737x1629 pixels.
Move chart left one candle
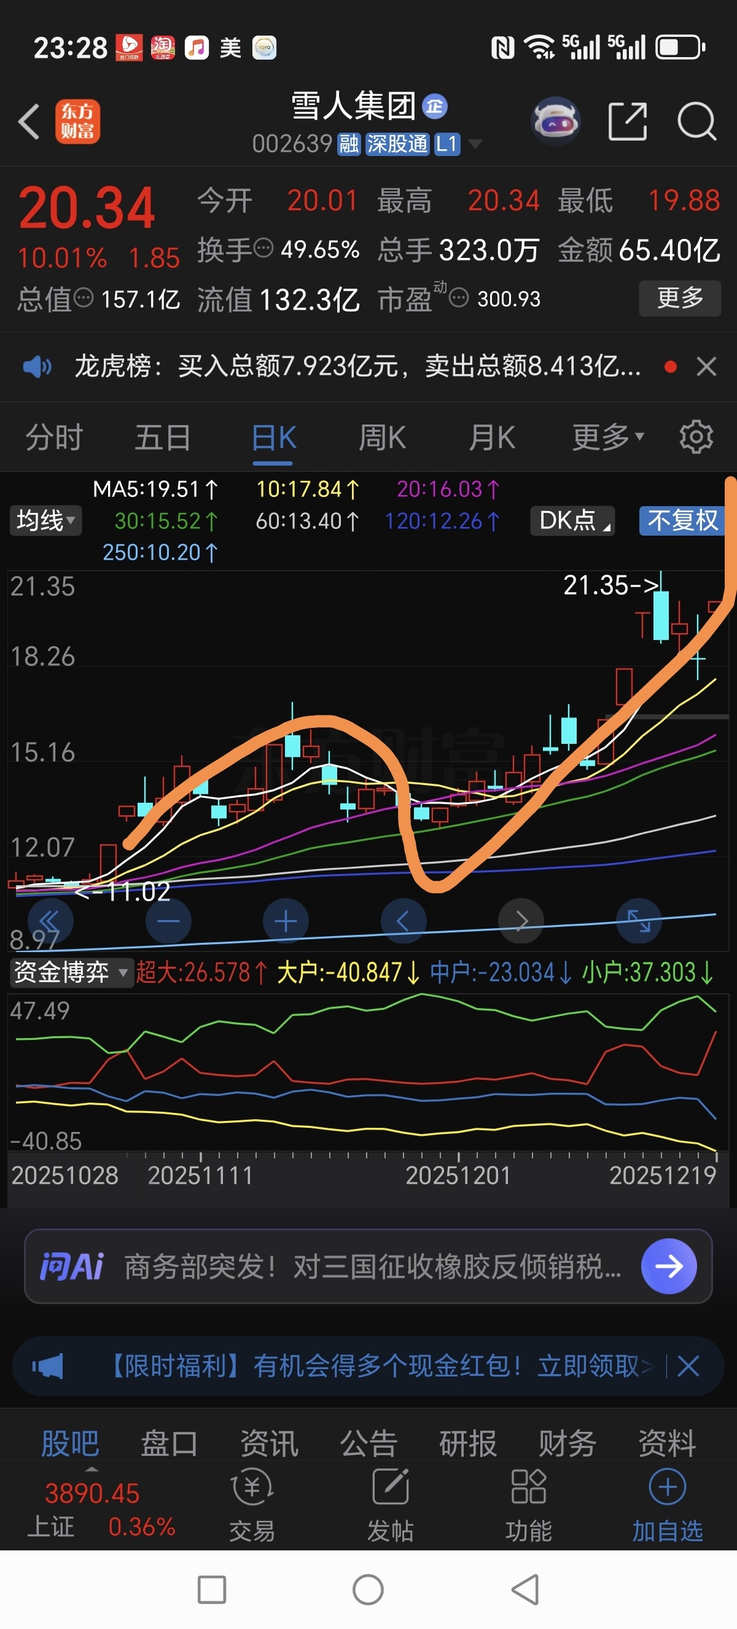point(404,921)
